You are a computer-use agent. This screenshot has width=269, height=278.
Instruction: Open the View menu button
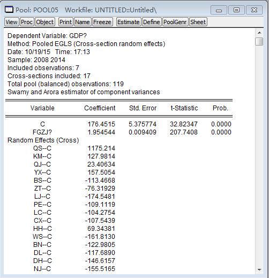[x=11, y=22]
